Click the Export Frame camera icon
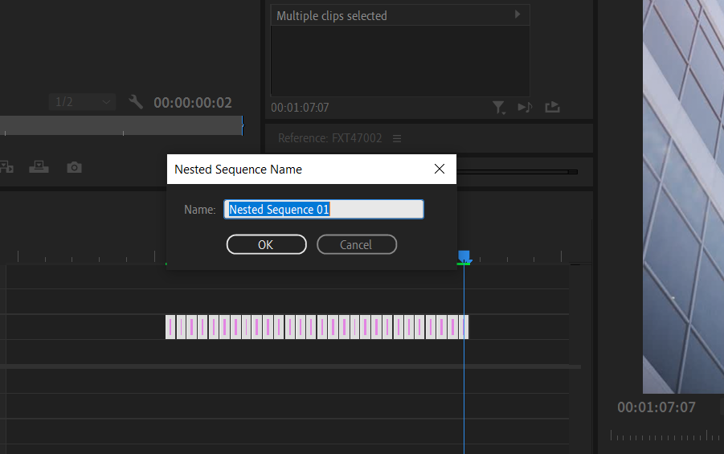This screenshot has height=454, width=724. (75, 167)
